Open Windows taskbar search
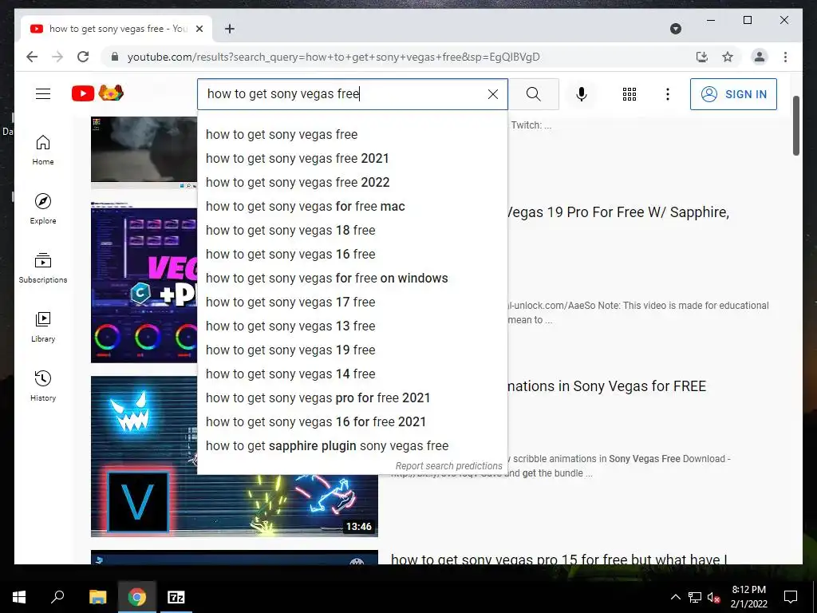This screenshot has height=613, width=817. point(57,597)
